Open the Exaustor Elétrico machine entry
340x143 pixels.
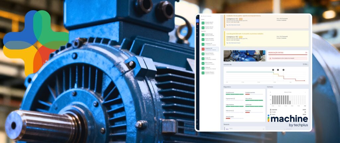point(210,54)
